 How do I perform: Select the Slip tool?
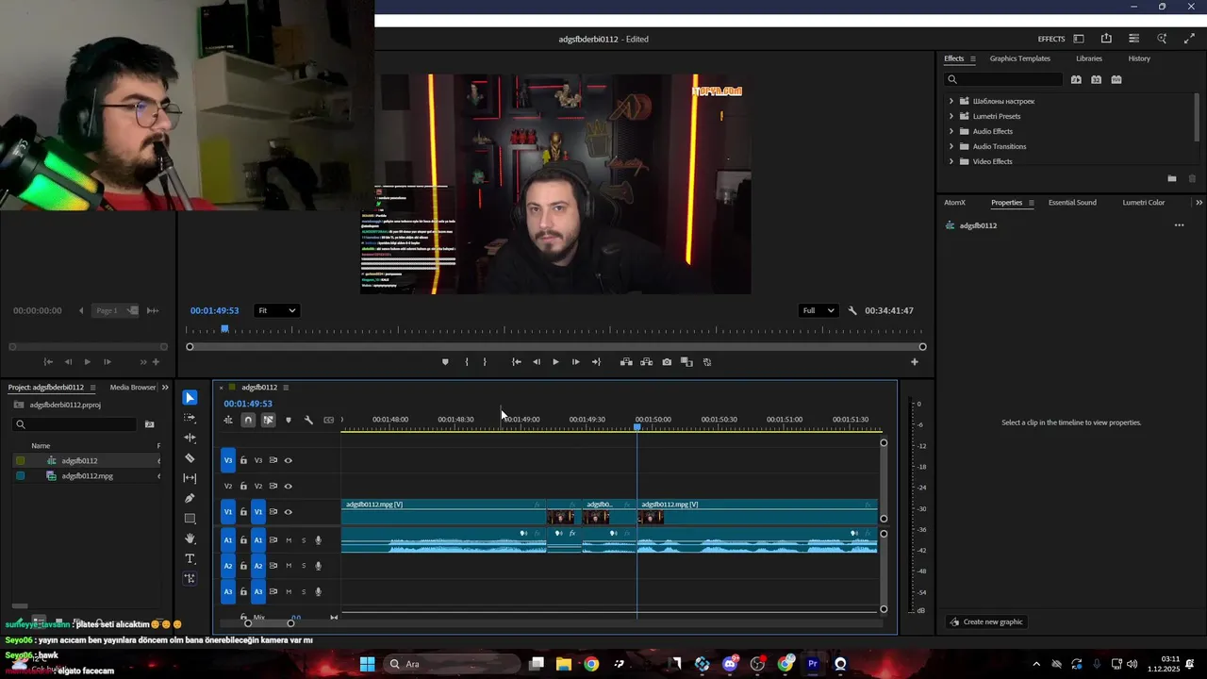tap(190, 478)
